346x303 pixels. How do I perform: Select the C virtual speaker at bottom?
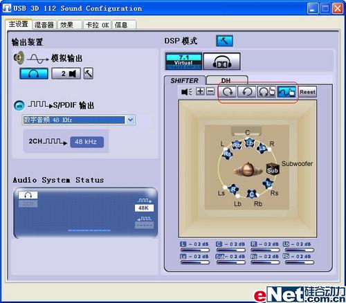[252, 194]
